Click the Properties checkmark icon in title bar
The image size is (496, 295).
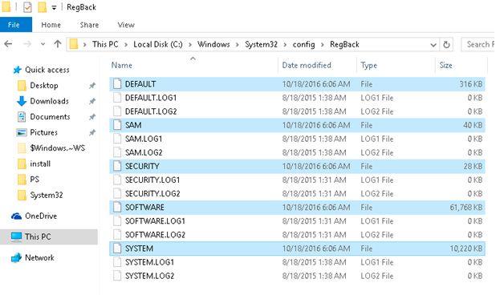27,7
